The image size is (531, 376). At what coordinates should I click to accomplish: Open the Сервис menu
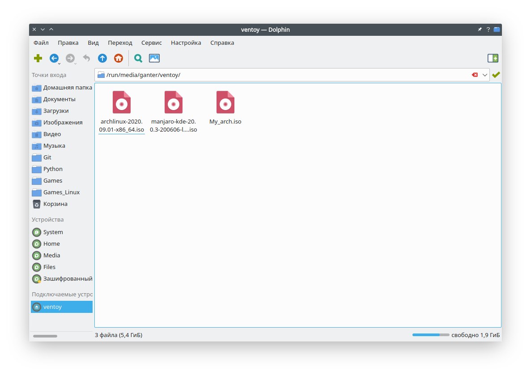tap(151, 43)
